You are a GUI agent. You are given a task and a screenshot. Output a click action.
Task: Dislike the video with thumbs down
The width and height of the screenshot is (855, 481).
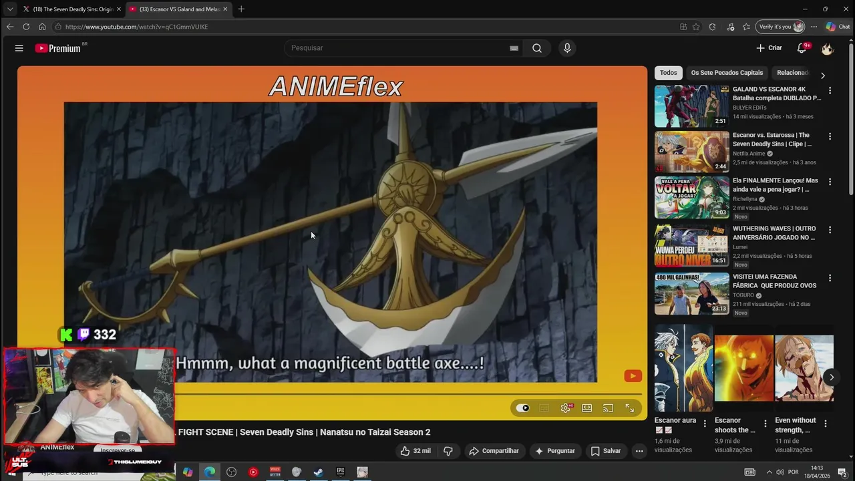448,451
